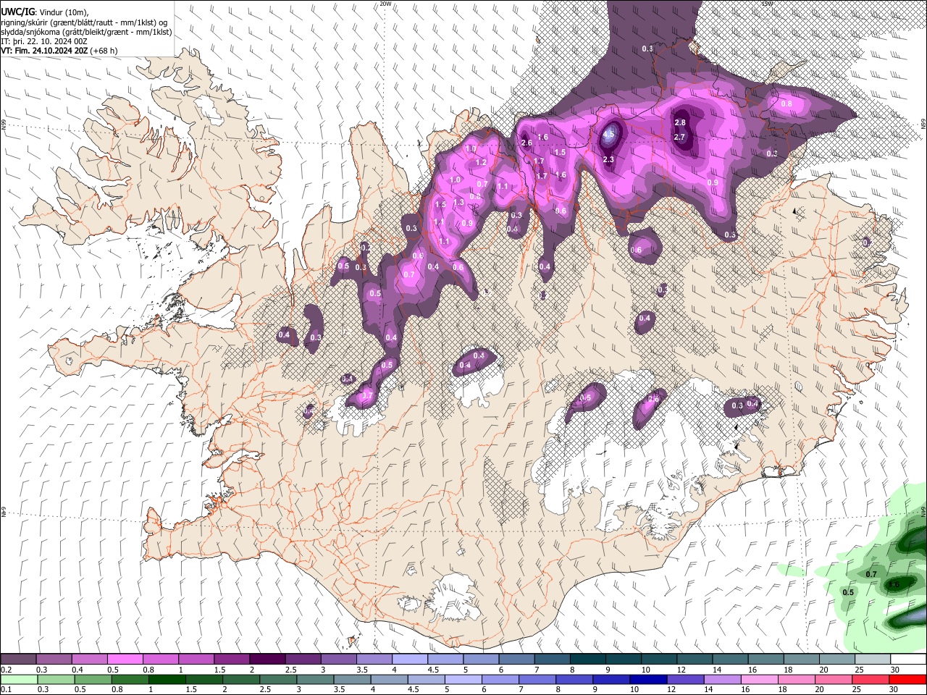Screen dimensions: 927x695
Task: Click the 2.7 snowfall value below 2.8
Action: (x=679, y=137)
